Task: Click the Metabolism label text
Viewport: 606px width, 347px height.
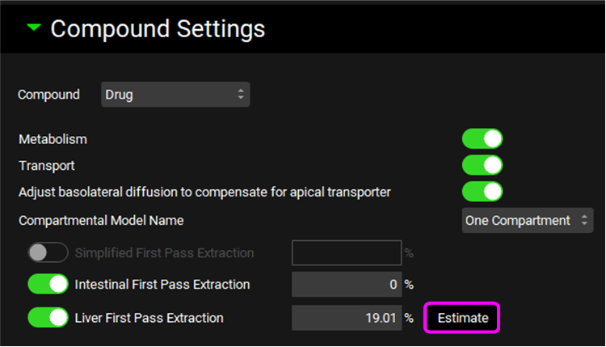Action: pyautogui.click(x=53, y=139)
